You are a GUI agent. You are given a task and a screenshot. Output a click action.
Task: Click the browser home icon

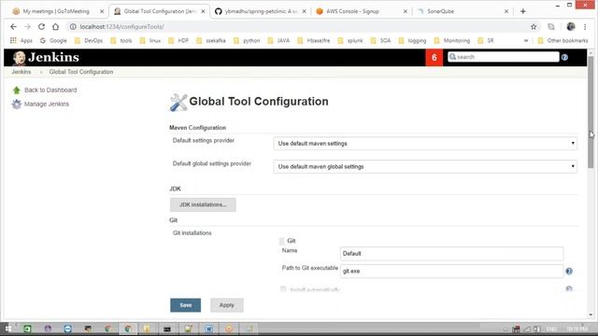(56, 27)
